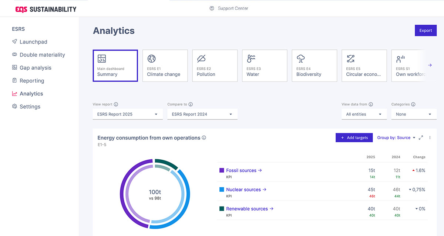Click info icon beside Categories label
Screen dimensions: 444x236
point(413,104)
